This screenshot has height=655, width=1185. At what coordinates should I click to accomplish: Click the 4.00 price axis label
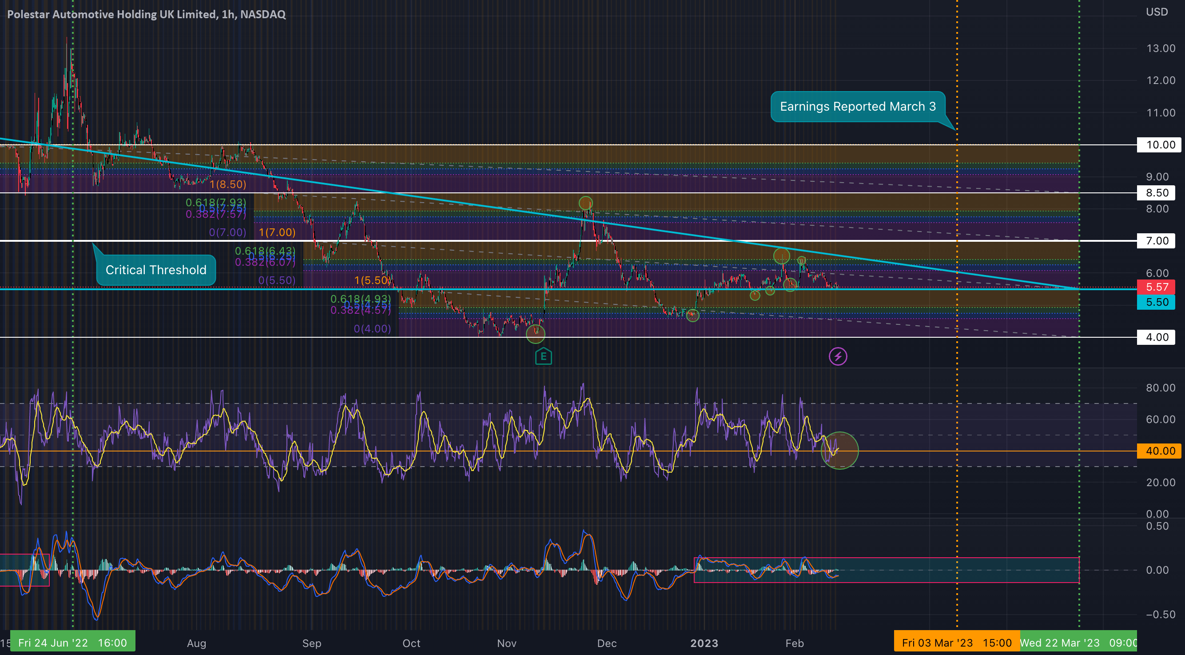click(1156, 337)
